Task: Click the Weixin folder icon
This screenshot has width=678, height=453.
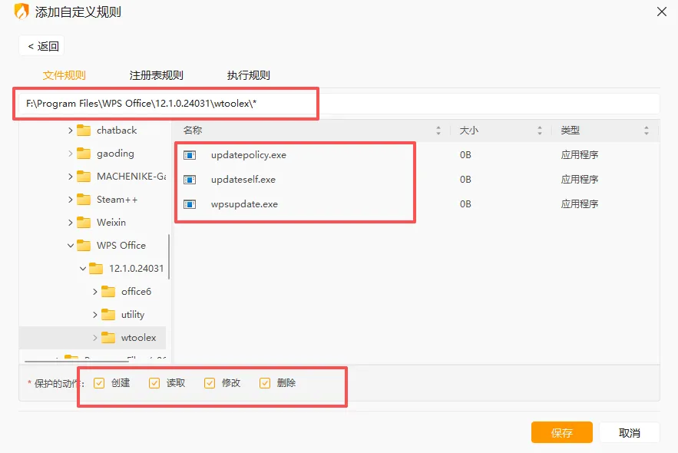Action: (84, 222)
